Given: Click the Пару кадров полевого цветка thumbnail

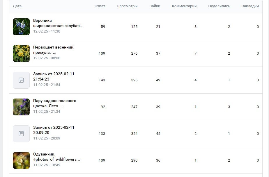Looking at the screenshot, I should click(x=21, y=107).
